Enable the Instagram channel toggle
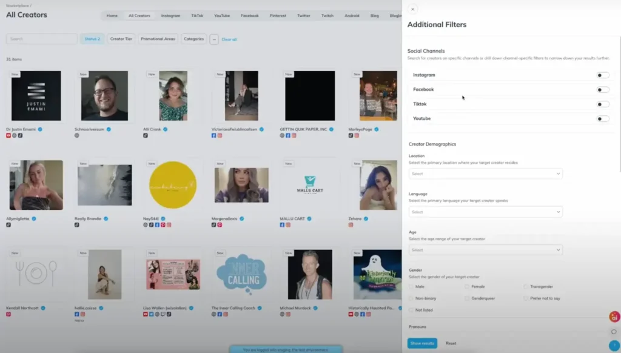The height and width of the screenshot is (353, 621). point(602,75)
